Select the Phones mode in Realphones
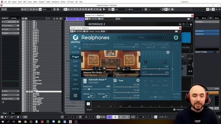 coord(75,56)
